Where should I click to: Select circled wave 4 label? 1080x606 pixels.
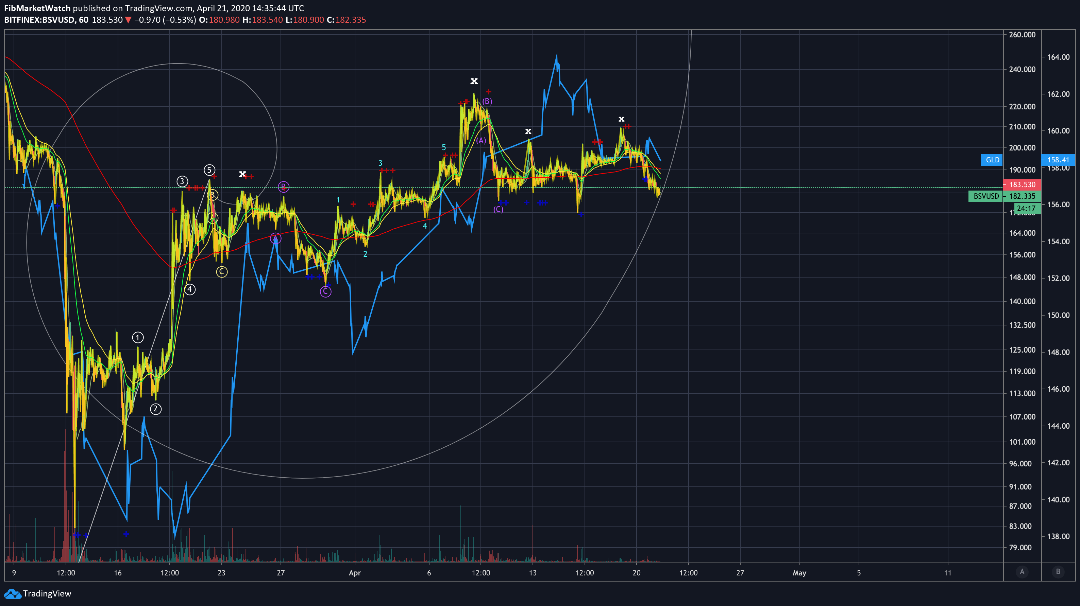[189, 289]
